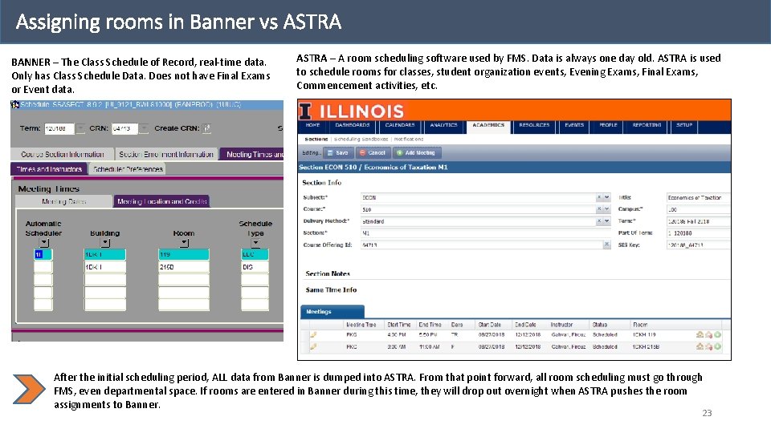
Task: Open the Term dropdown arrow in Banner
Action: click(x=80, y=128)
